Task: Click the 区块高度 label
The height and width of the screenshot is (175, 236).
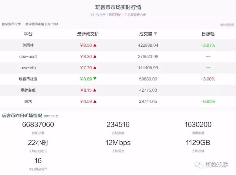Action: (118, 133)
